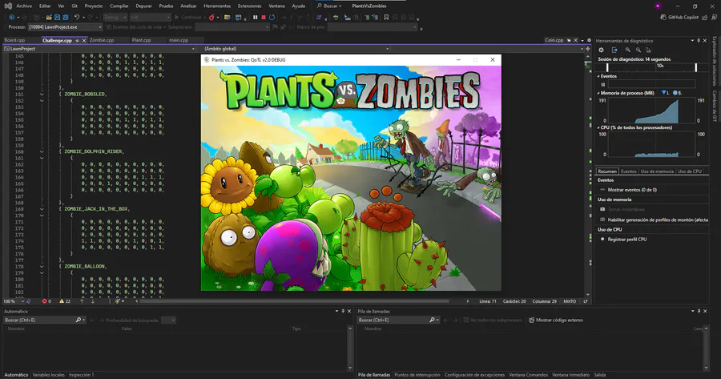
Task: Click the Pila de llamadas search field
Action: pyautogui.click(x=398, y=321)
